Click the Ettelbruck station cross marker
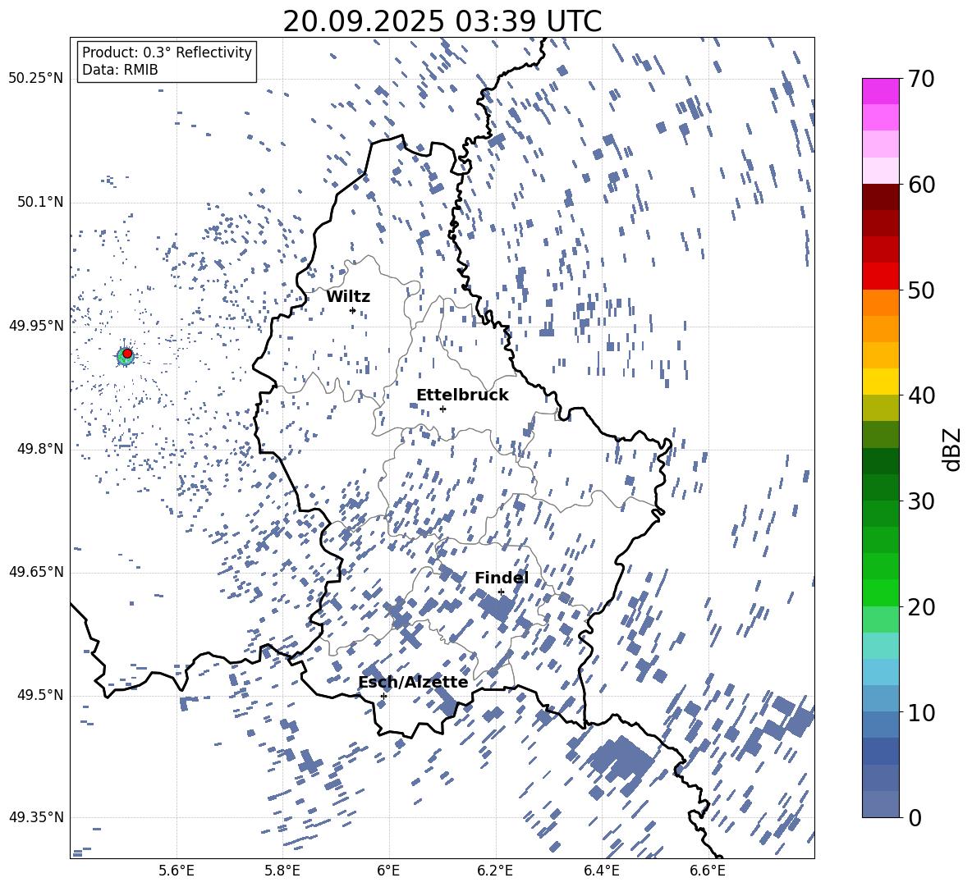 click(442, 409)
